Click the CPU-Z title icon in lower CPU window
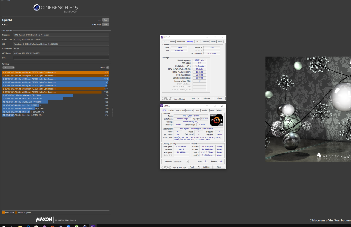The image size is (351, 227). [x=162, y=106]
